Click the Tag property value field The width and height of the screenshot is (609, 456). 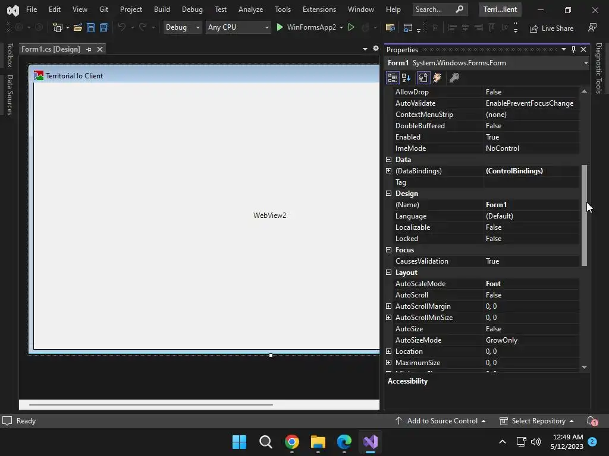pos(531,182)
